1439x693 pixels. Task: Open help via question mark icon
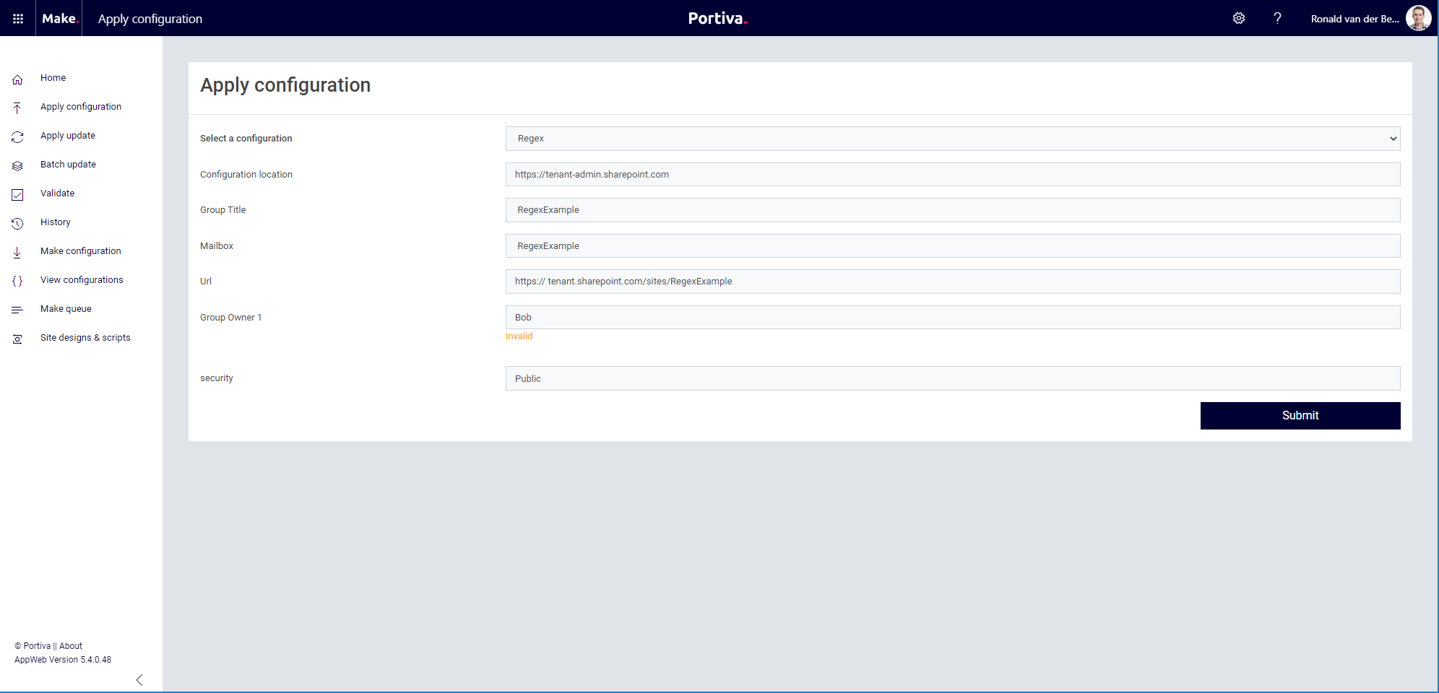(1277, 19)
